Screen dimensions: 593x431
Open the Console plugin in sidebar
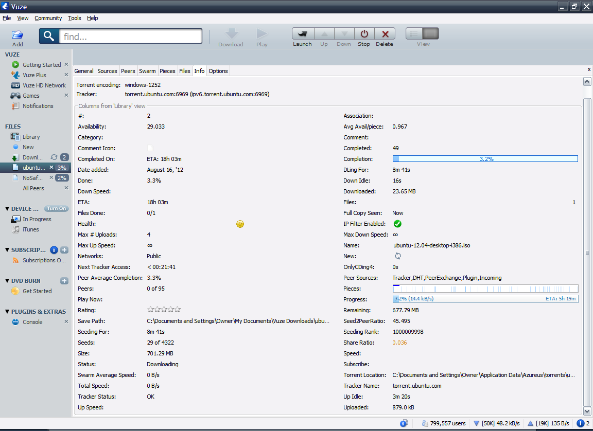tap(32, 322)
